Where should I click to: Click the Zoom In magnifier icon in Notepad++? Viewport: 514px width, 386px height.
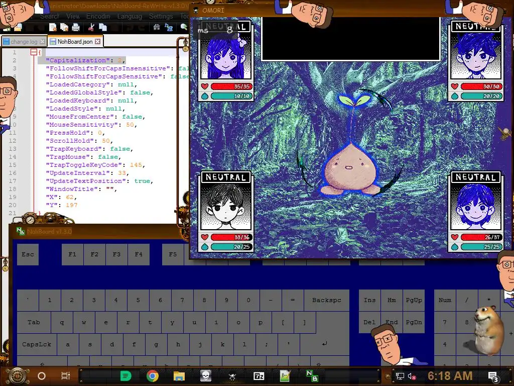[184, 28]
